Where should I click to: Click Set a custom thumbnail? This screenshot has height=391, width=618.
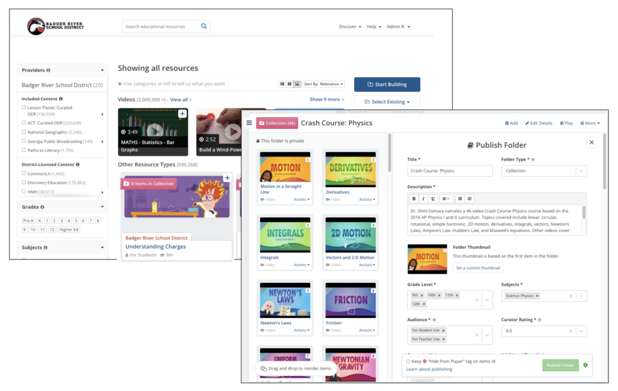(x=478, y=268)
